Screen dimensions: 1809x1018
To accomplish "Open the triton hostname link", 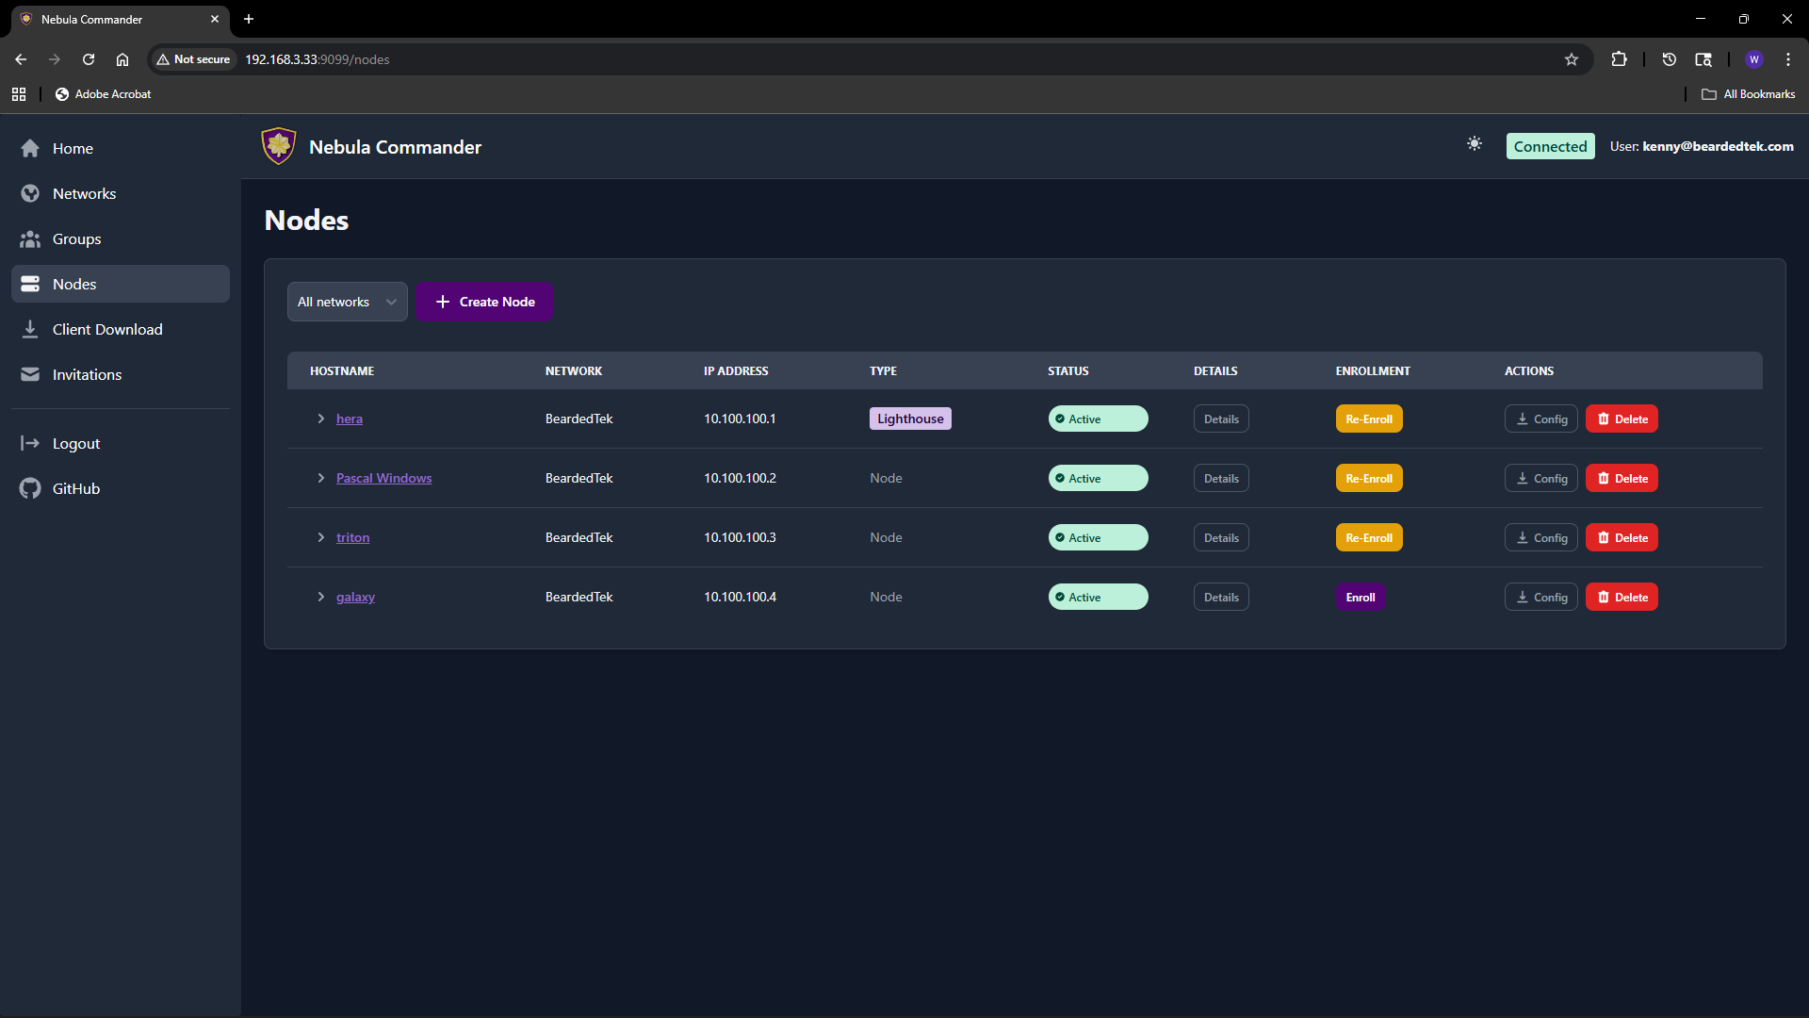I will click(x=352, y=537).
